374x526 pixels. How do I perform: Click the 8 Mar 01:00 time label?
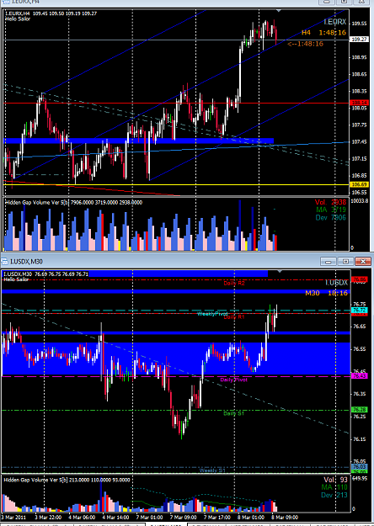pyautogui.click(x=251, y=518)
